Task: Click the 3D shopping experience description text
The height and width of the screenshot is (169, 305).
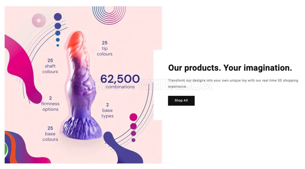Action: coord(233,83)
